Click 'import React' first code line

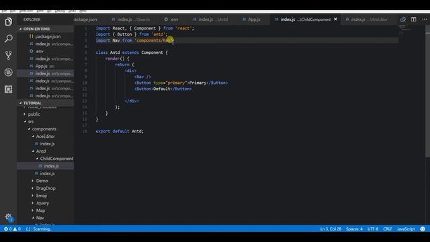point(145,28)
